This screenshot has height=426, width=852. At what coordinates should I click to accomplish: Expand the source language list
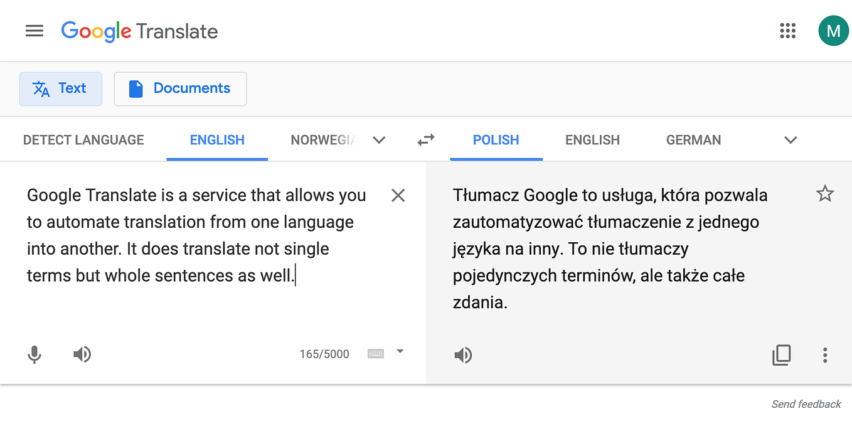tap(379, 140)
